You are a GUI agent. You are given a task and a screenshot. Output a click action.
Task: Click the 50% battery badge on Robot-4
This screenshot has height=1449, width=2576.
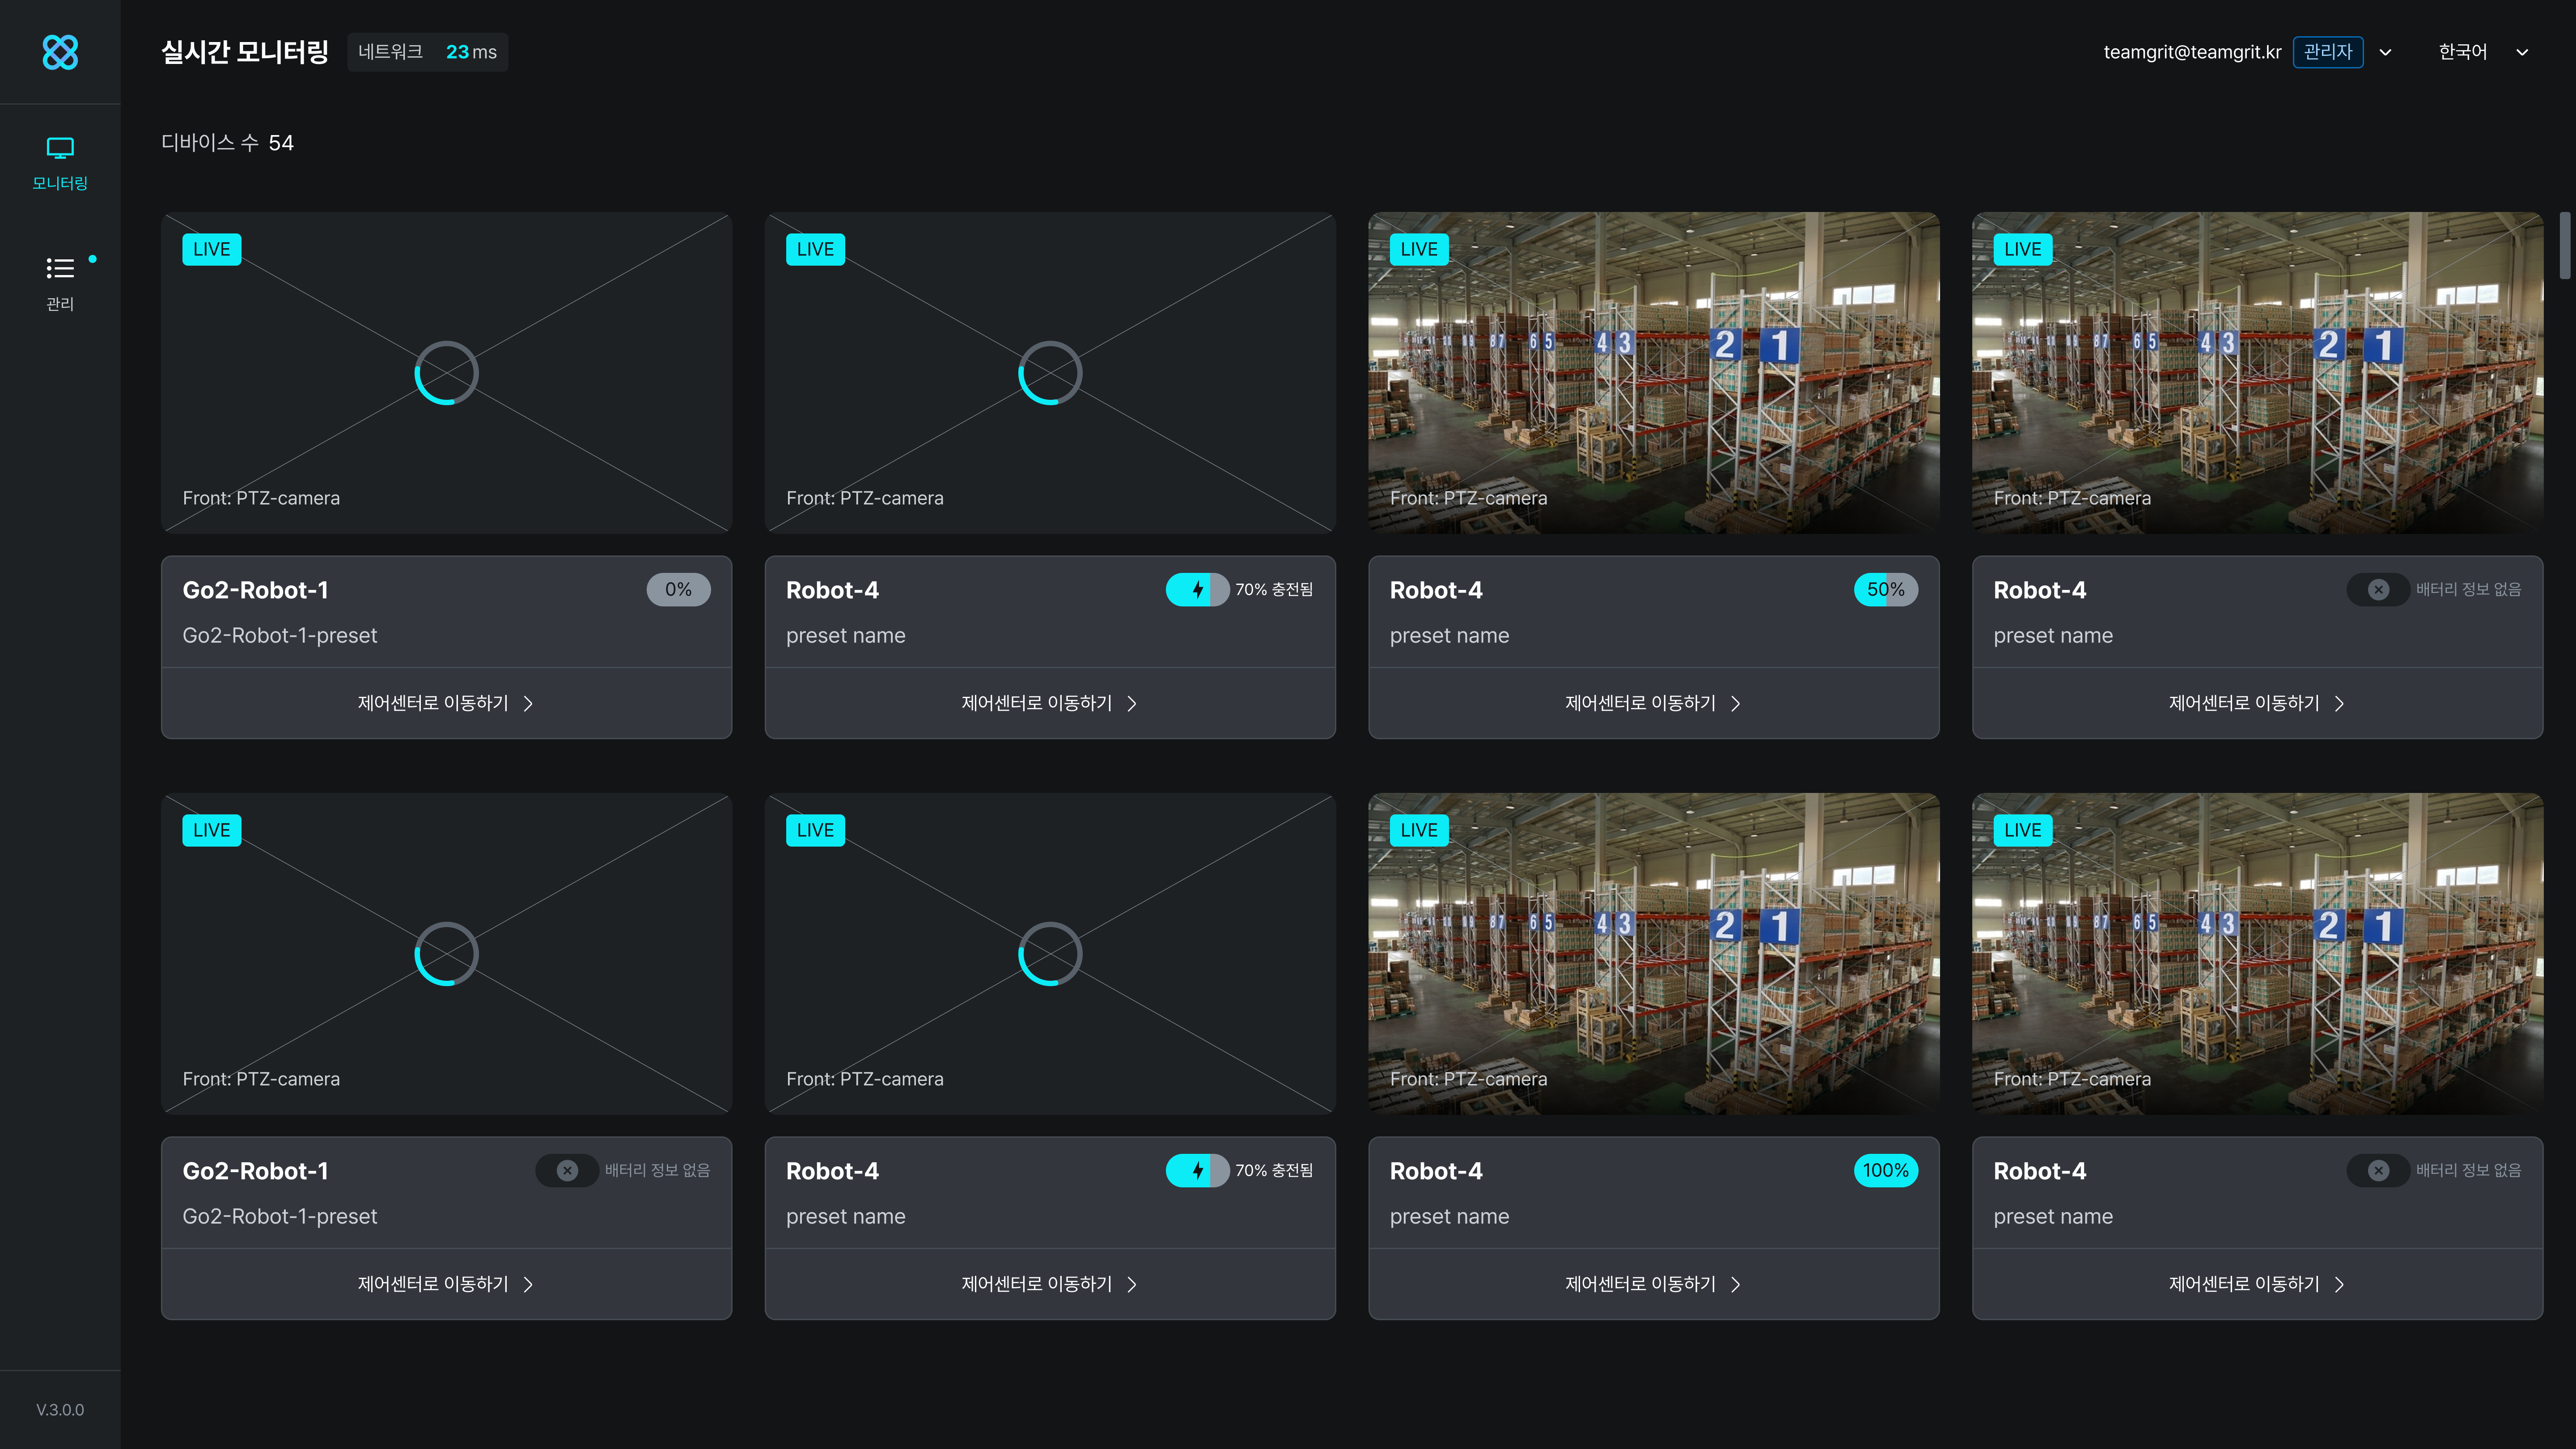coord(1885,589)
